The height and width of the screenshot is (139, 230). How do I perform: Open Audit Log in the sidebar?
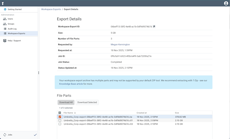click(x=12, y=29)
